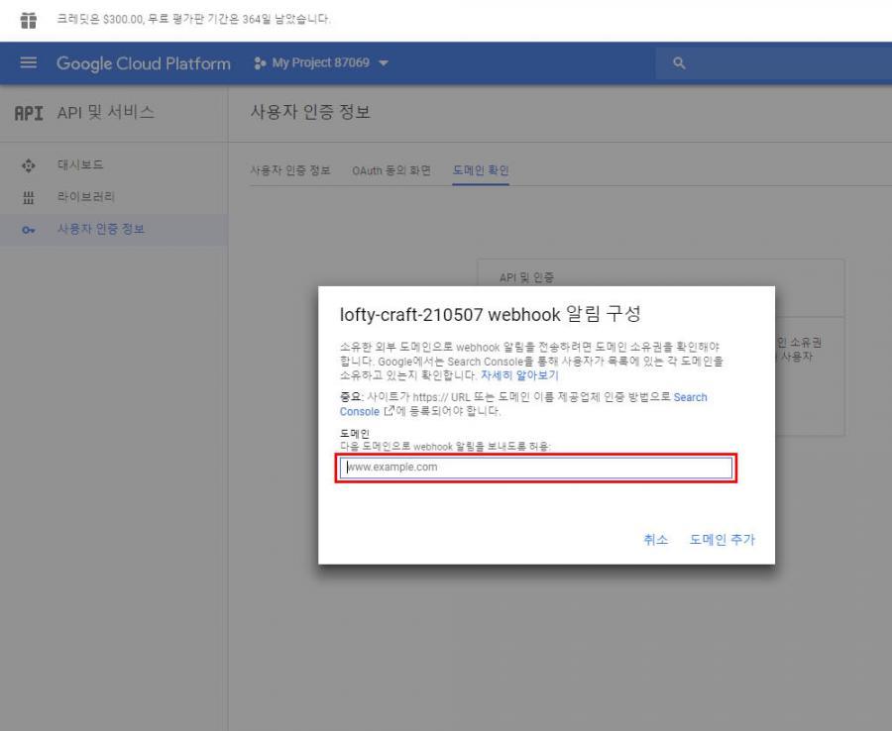
Task: Open the hamburger navigation menu
Action: (28, 63)
